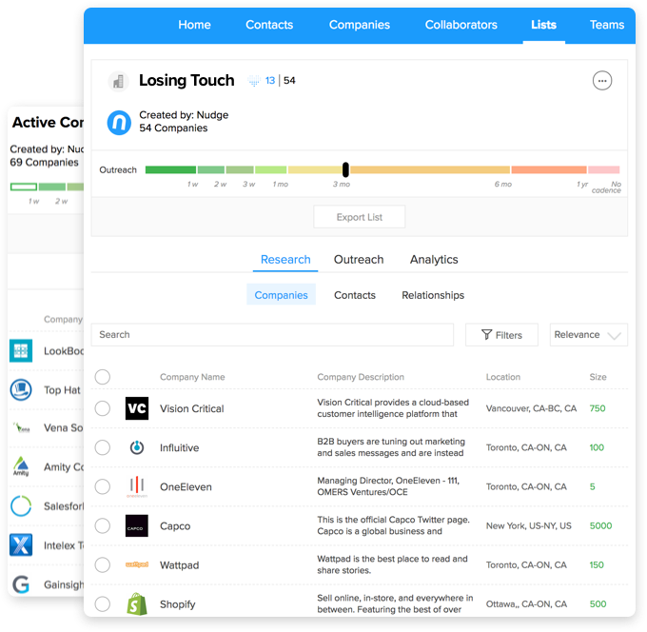Click 'Wattpad is the best place' description
This screenshot has width=647, height=632.
pos(392,564)
